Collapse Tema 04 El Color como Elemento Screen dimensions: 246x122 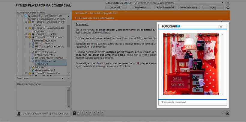(x=26, y=37)
